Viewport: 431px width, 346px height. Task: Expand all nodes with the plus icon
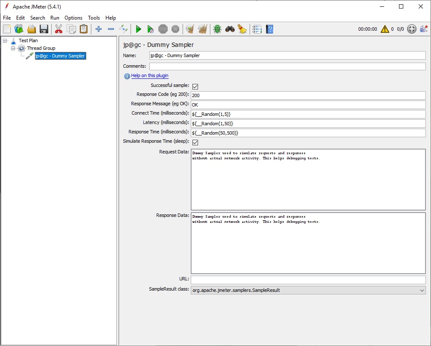coord(99,29)
